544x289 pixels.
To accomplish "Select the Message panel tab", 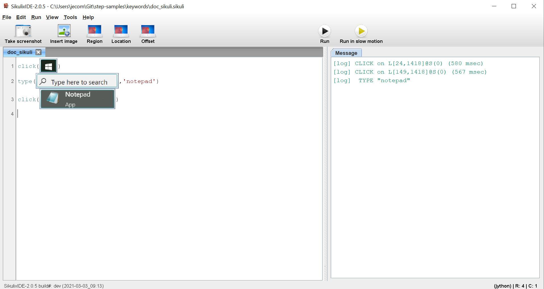I will (346, 53).
